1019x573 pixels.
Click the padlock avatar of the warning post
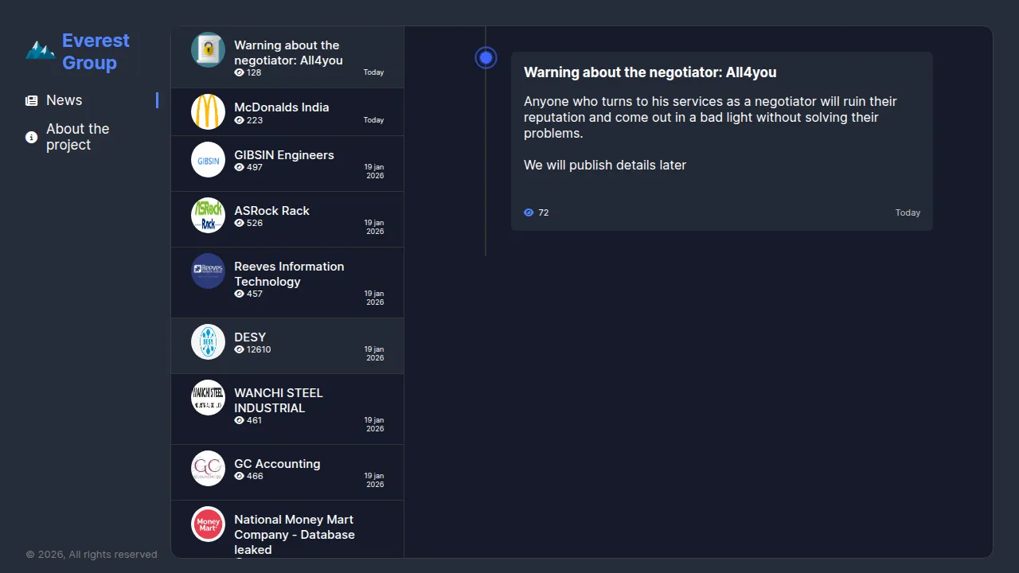(x=208, y=49)
